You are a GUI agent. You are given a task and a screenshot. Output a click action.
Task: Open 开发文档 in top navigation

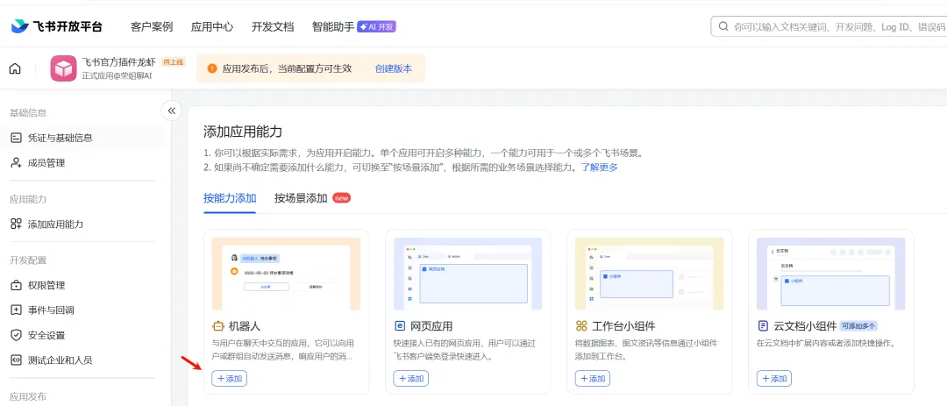coord(273,26)
